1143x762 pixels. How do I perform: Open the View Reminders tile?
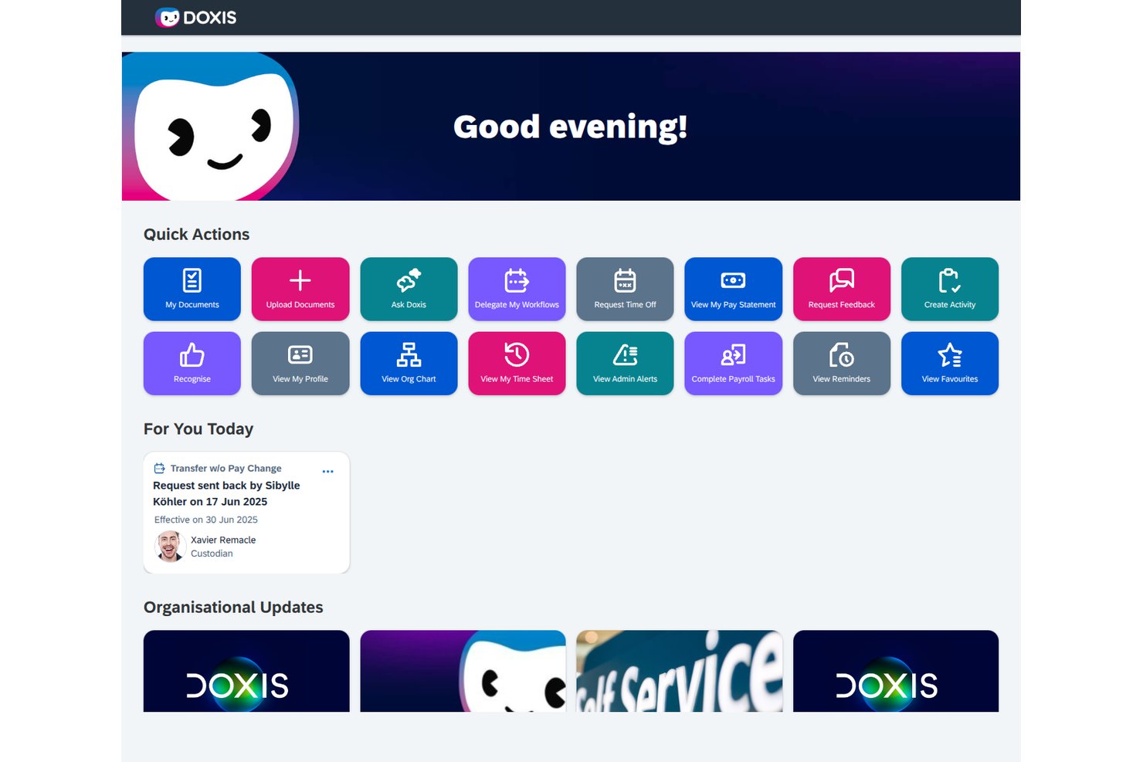[x=842, y=364]
